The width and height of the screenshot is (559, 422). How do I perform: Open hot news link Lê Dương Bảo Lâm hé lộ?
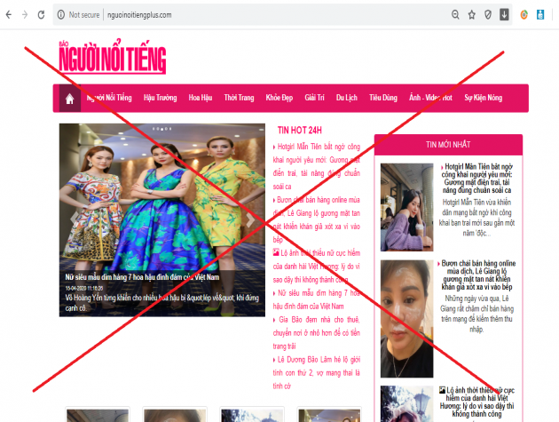point(317,373)
